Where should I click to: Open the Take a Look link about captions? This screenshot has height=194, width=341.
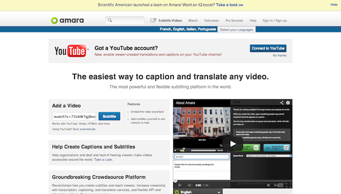103,159
